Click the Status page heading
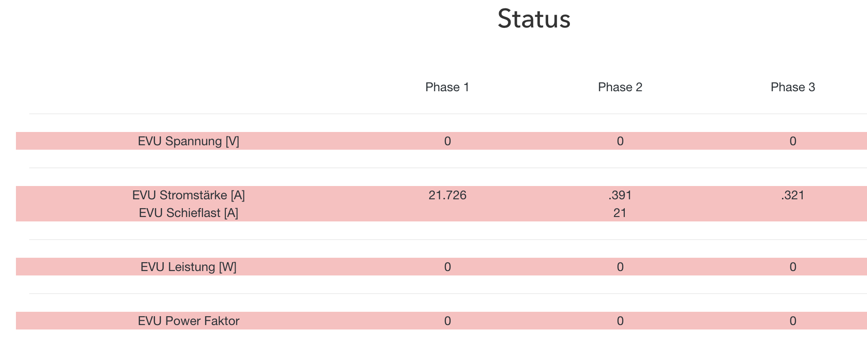This screenshot has height=341, width=867. [534, 19]
